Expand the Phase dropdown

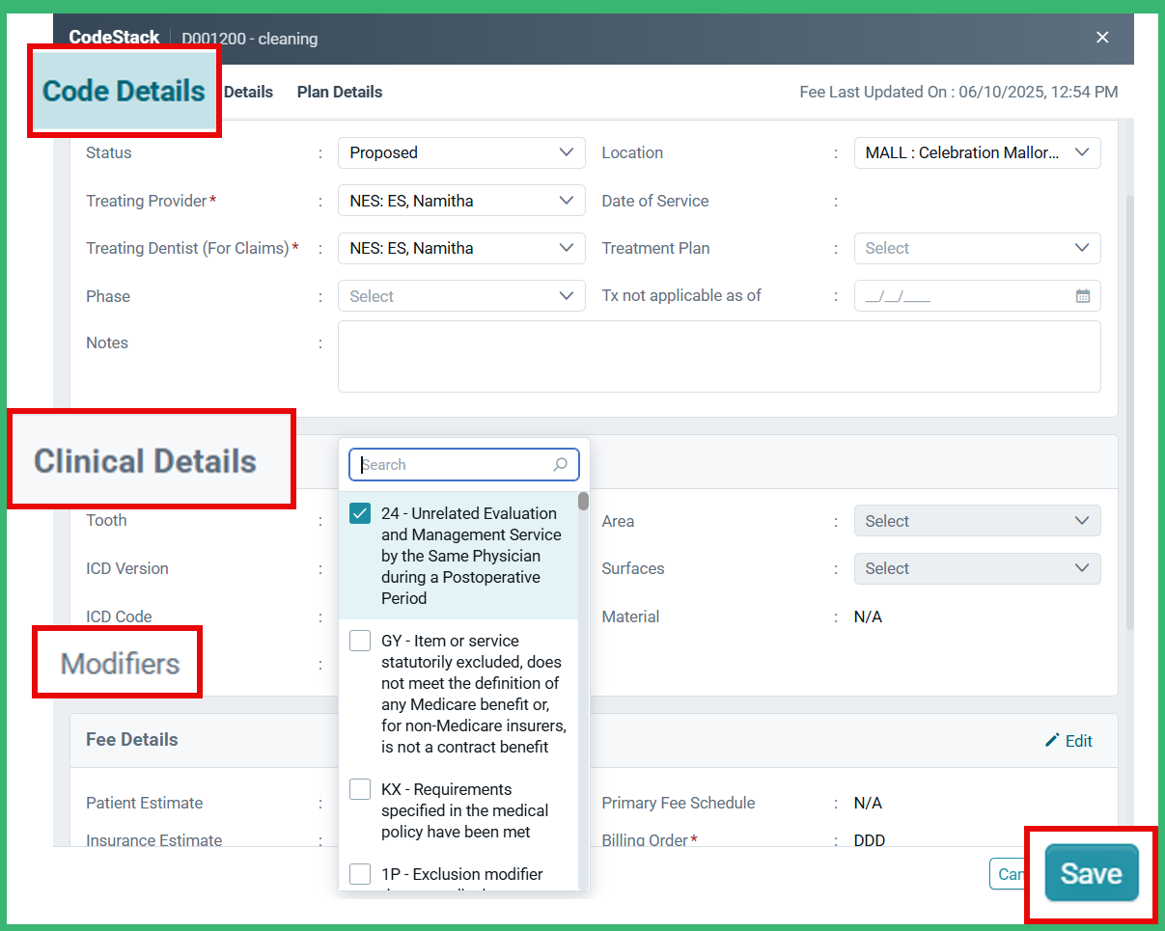point(460,295)
